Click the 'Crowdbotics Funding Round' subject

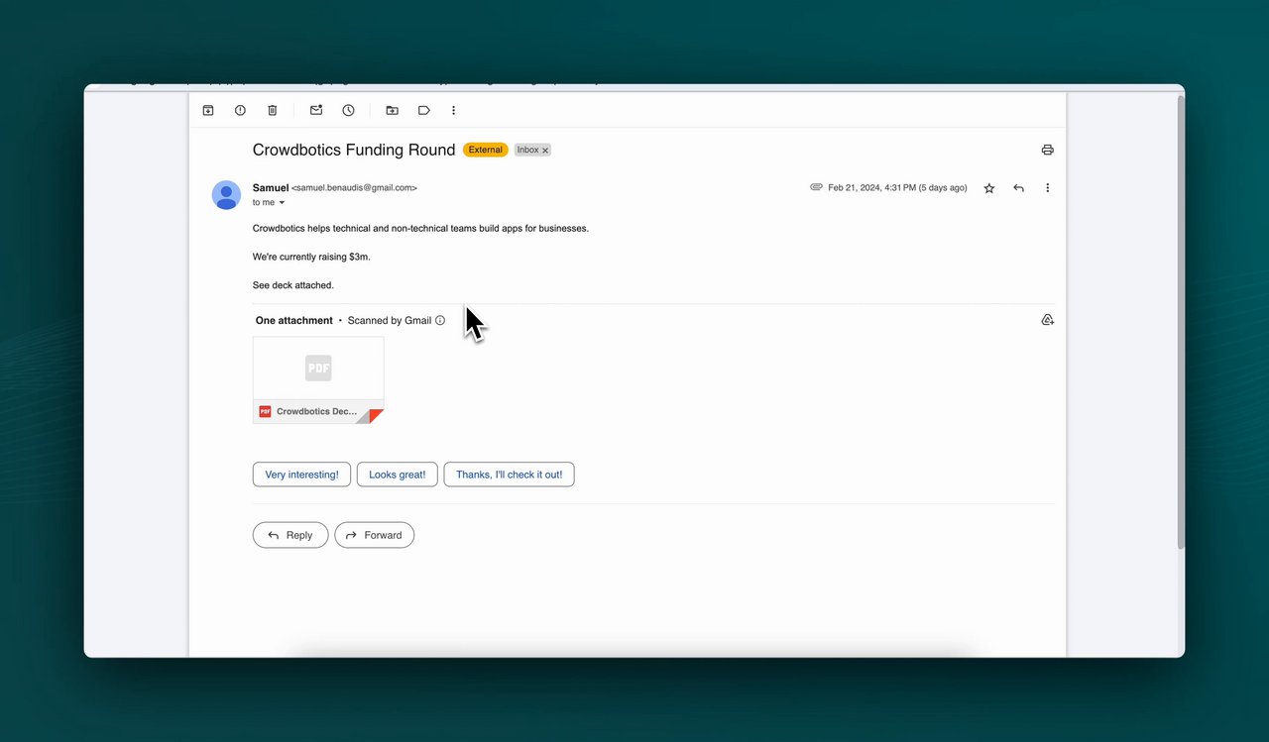coord(354,150)
